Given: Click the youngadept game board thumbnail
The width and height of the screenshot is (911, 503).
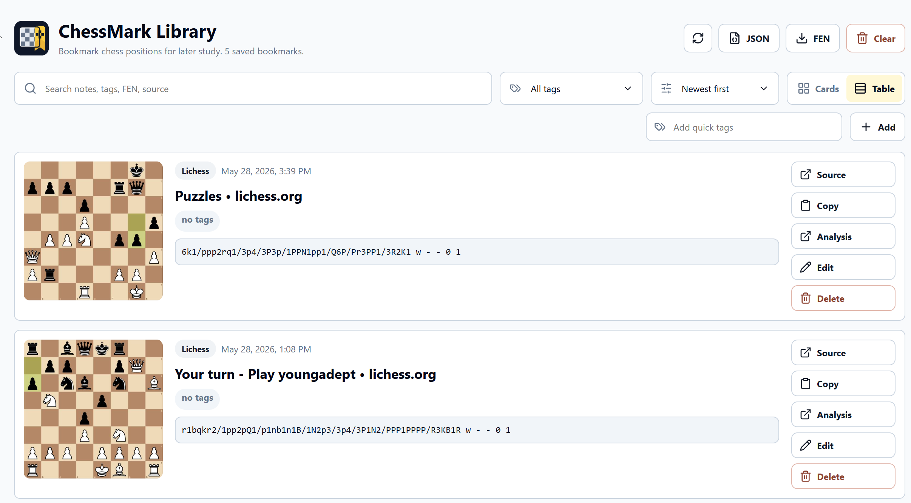Looking at the screenshot, I should 93,409.
